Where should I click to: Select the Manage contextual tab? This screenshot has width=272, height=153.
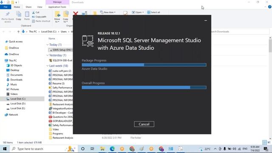tap(57, 2)
